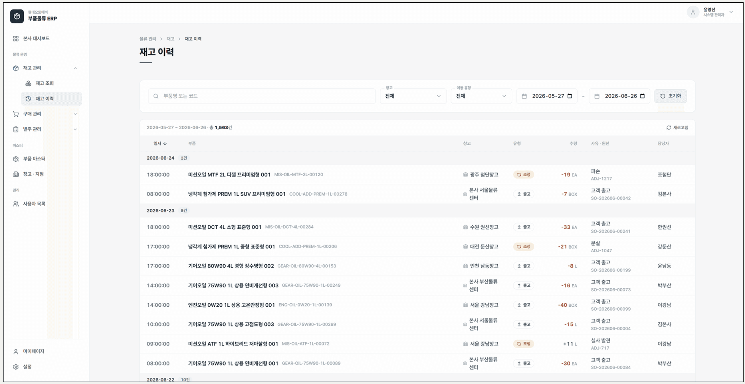
Task: Open the 이동 유형 filter dropdown
Action: coord(481,96)
